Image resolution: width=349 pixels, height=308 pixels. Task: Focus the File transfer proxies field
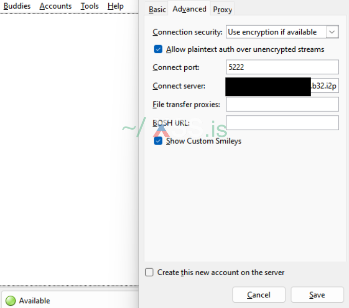[x=282, y=104]
